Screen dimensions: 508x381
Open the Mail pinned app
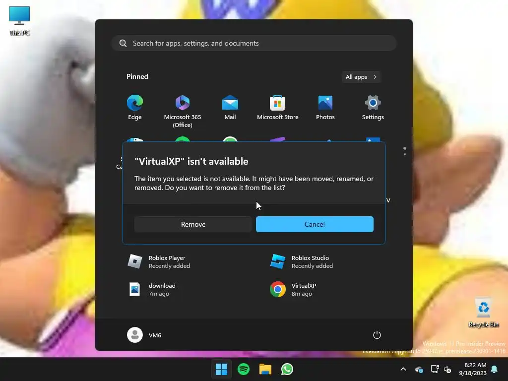[230, 108]
